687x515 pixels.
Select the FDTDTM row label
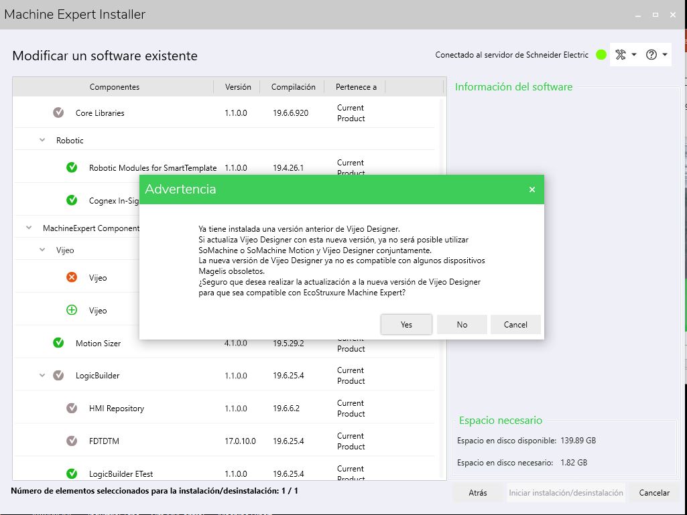tap(104, 441)
